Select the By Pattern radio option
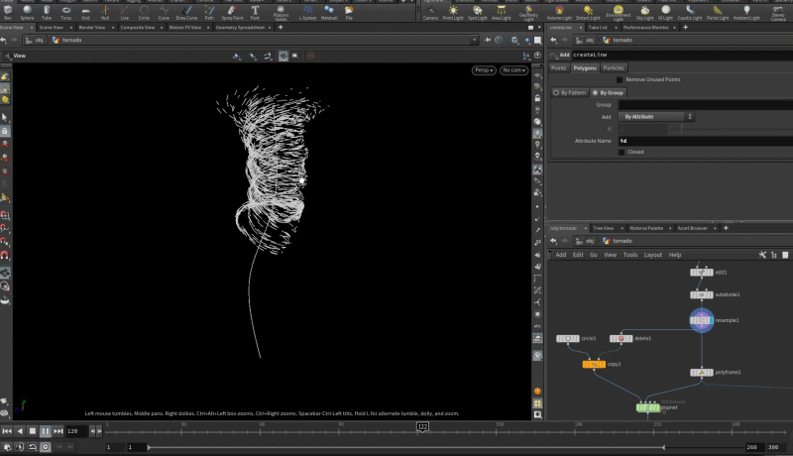This screenshot has width=793, height=456. coord(570,92)
